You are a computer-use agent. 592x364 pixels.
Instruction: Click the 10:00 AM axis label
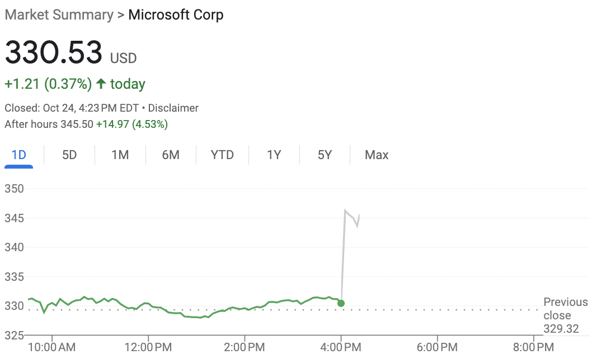pyautogui.click(x=51, y=347)
